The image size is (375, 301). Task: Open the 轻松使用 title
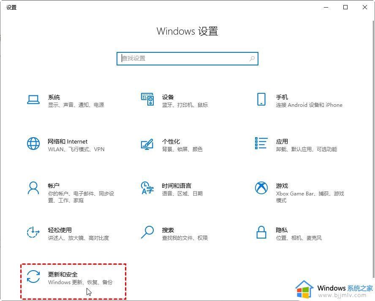pyautogui.click(x=60, y=230)
